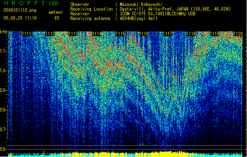This screenshot has height=157, width=247.
Task: Select the 1119 time marker
Action: coord(214,34)
